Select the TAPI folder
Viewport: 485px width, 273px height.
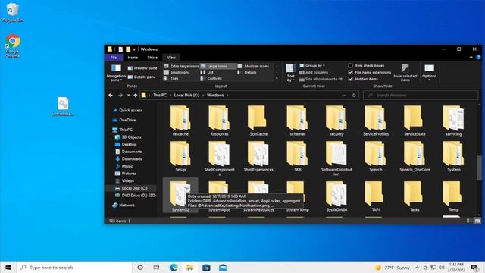coord(376,196)
